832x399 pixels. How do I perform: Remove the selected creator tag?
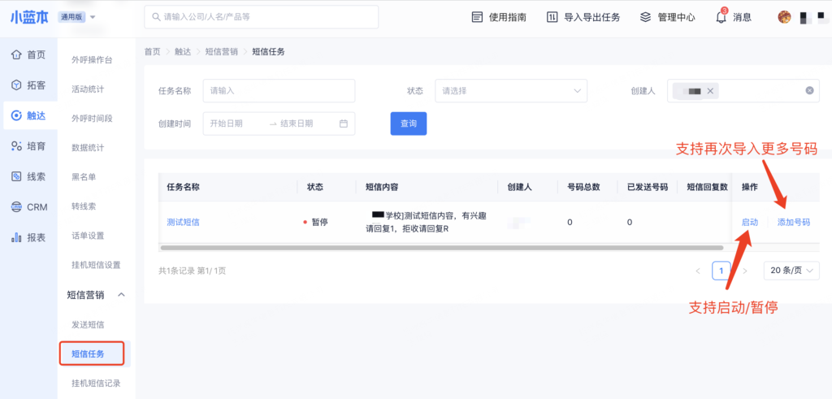pyautogui.click(x=711, y=91)
